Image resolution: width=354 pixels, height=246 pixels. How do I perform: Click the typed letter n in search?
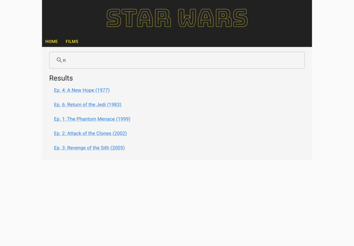coord(64,60)
